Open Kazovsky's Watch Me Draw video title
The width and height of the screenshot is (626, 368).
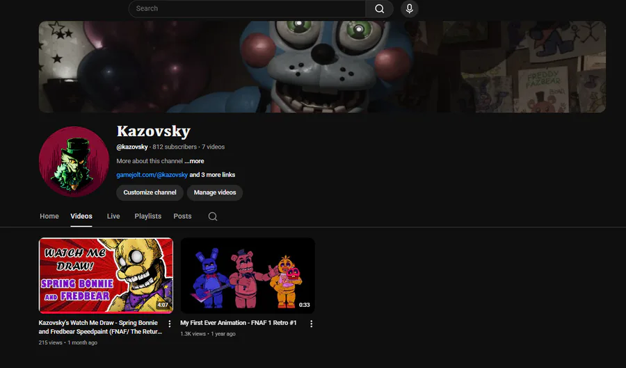(x=100, y=327)
